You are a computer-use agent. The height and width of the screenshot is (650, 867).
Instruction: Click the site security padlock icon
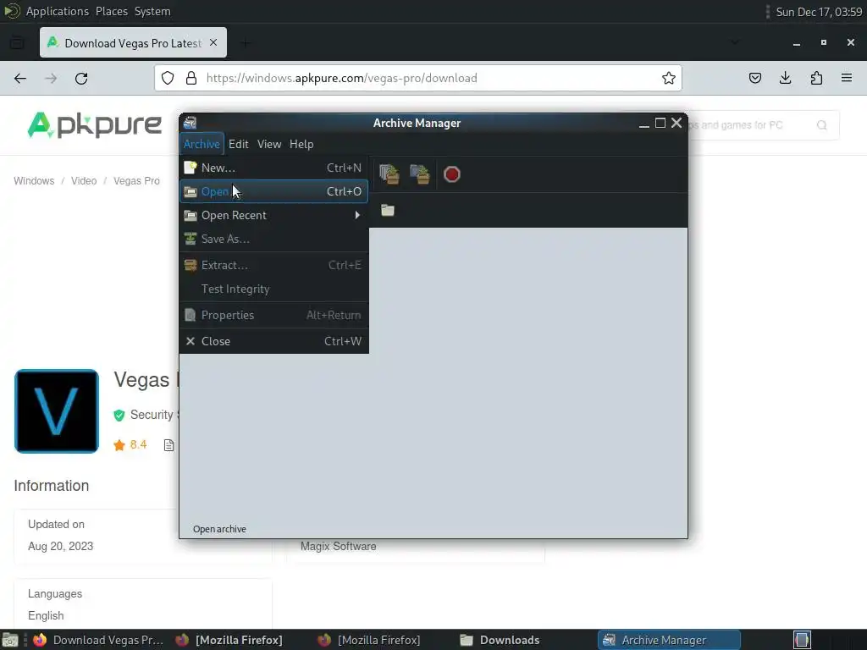(191, 79)
